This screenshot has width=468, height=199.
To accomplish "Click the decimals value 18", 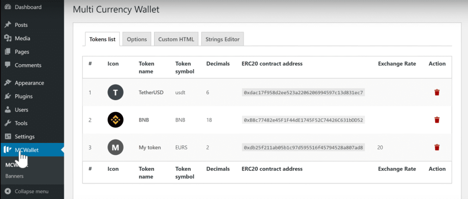I will pos(209,120).
